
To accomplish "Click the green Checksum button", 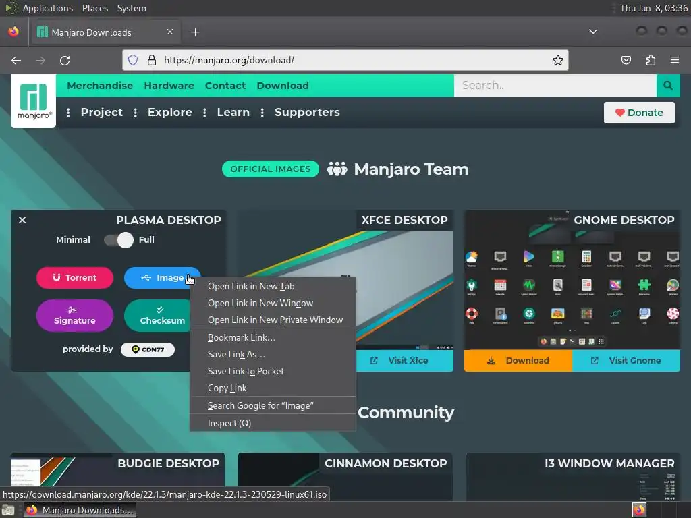I will coord(158,316).
